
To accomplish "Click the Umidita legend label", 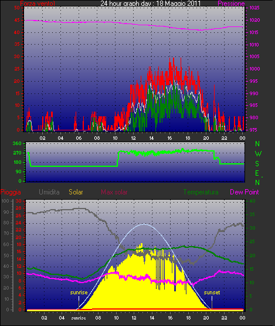I will point(49,192).
